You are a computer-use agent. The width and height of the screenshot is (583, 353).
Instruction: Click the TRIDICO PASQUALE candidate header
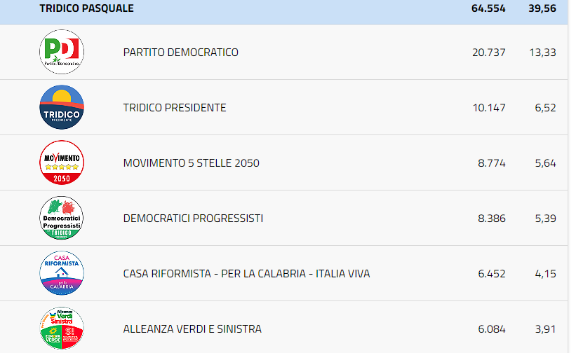point(87,8)
